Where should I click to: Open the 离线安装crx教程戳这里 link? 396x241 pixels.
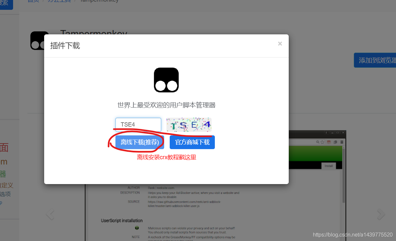coord(166,157)
